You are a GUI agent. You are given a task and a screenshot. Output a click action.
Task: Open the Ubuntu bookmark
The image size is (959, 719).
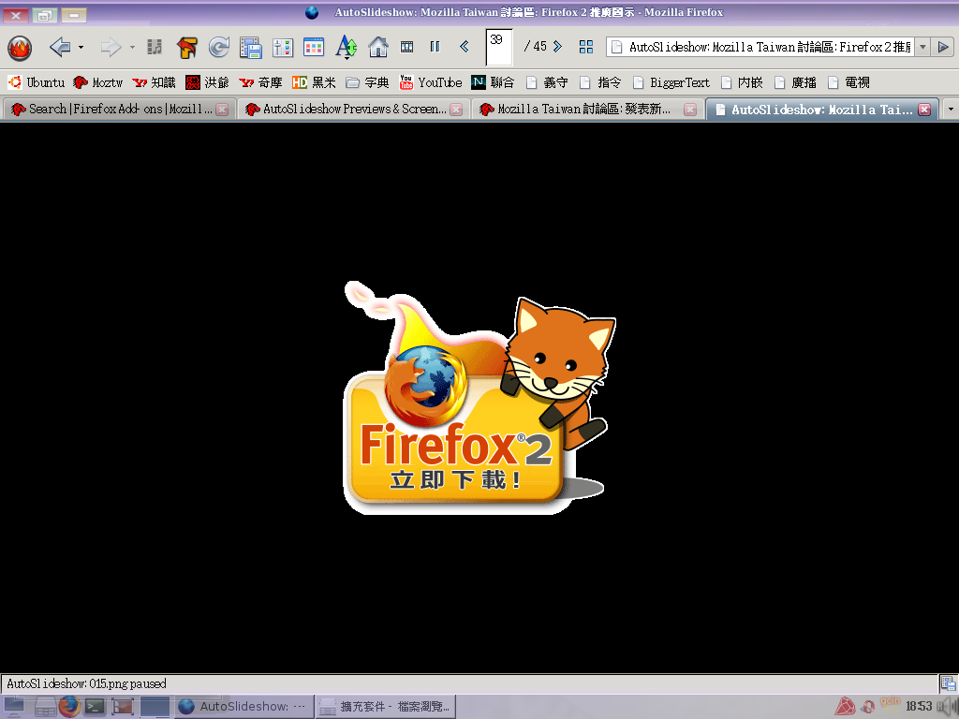[37, 82]
